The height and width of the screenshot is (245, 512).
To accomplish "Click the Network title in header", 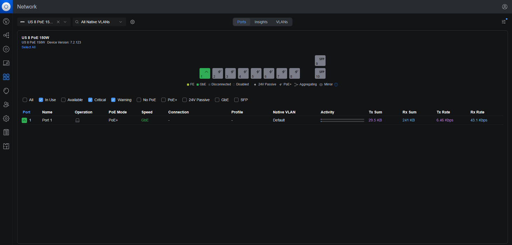I will tap(27, 7).
